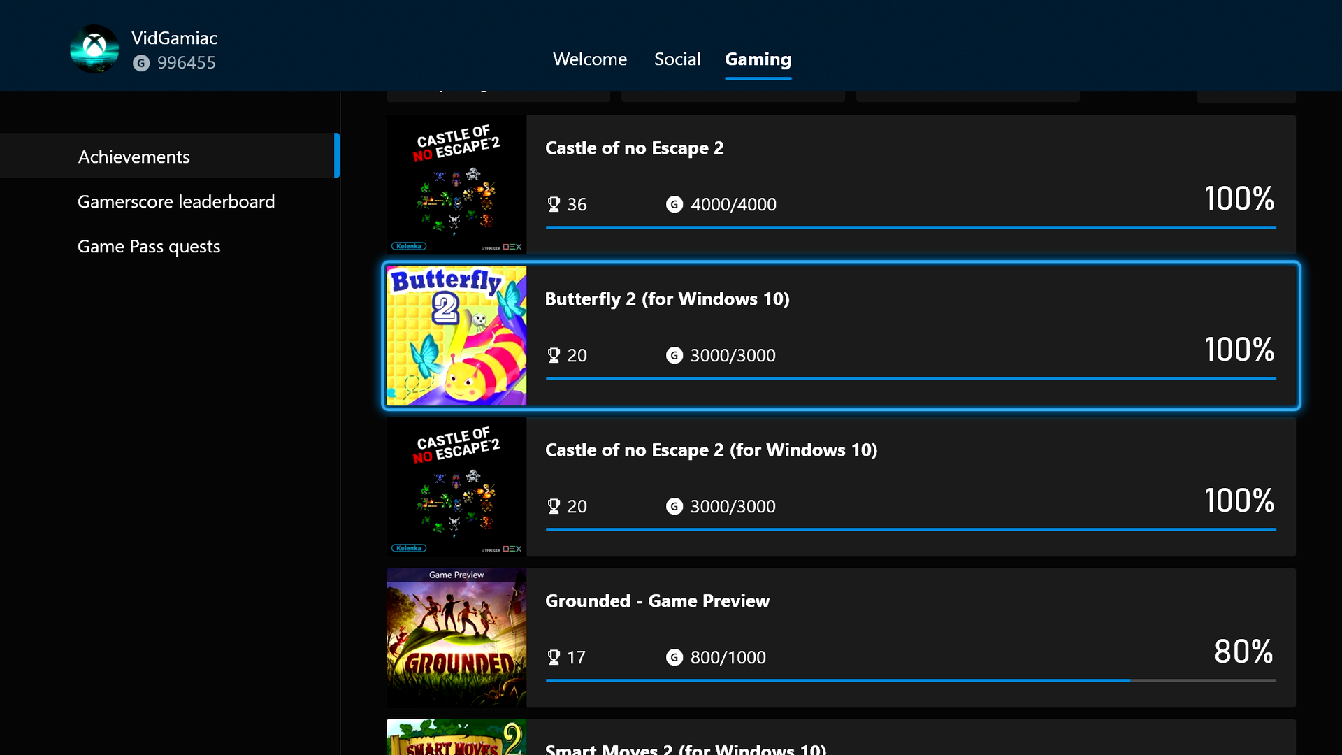Open Castle of no Escape 2 title
The width and height of the screenshot is (1342, 755).
[x=633, y=148]
